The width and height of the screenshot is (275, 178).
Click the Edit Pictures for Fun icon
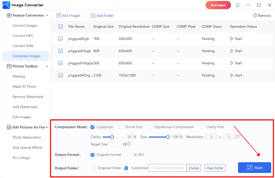(x=9, y=127)
